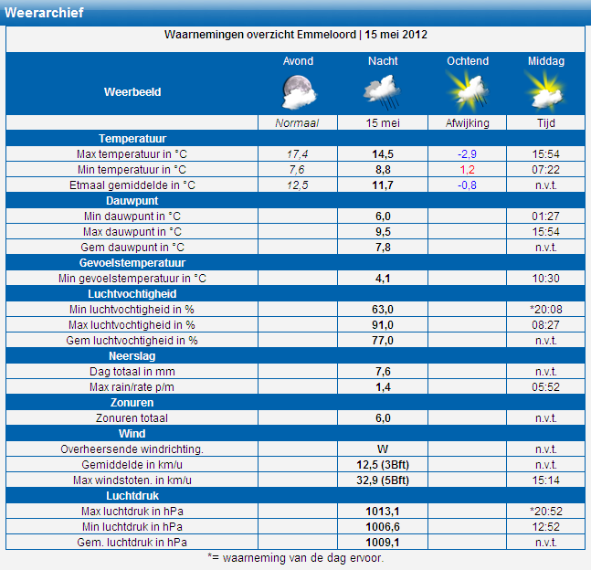Click the Middag sun and cloud icon
The height and width of the screenshot is (570, 591).
(x=545, y=92)
